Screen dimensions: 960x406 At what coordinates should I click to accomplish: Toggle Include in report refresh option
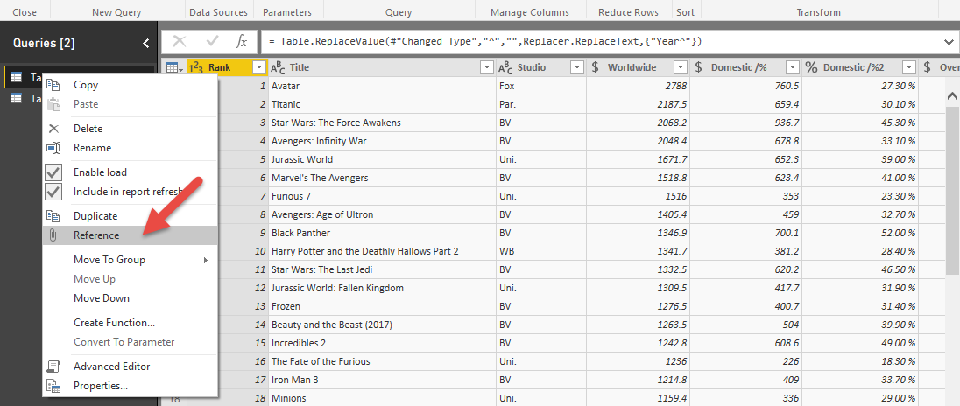(x=53, y=192)
